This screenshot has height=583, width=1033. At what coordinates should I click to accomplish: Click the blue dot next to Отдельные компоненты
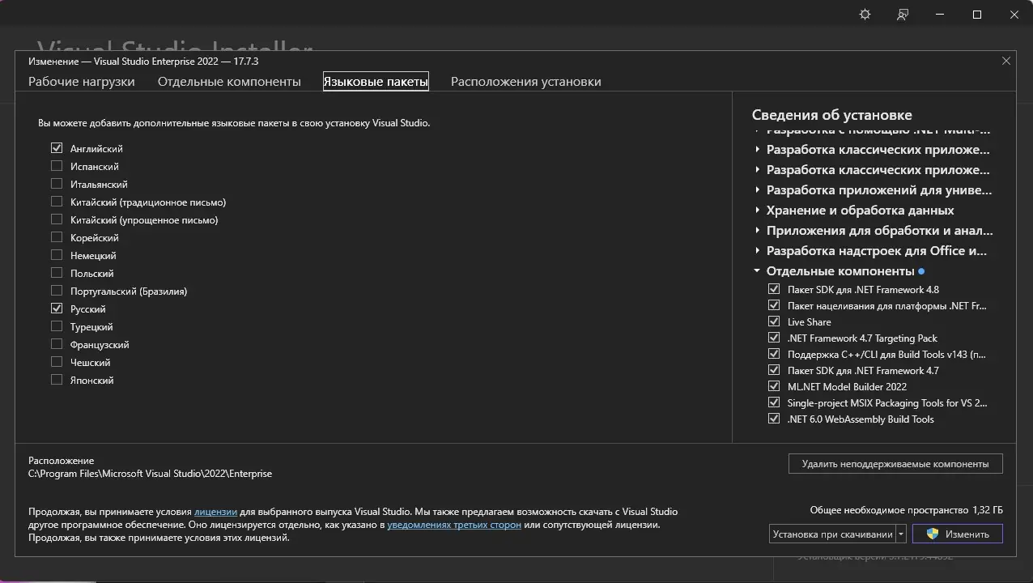tap(921, 271)
